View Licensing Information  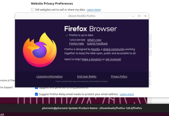[49, 76]
